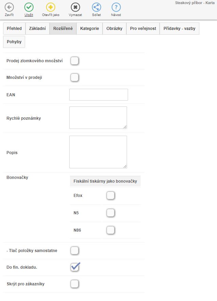The image size is (217, 301).
Task: Check the Efox printer checkbox
Action: tap(111, 196)
